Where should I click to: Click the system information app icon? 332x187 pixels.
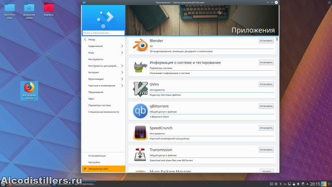point(140,67)
